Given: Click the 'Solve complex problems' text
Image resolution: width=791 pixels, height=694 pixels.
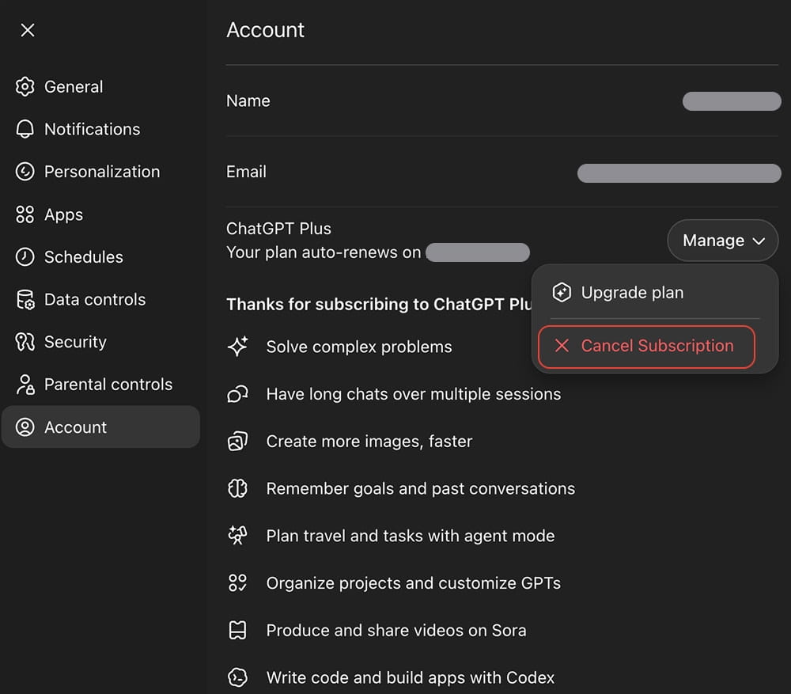Looking at the screenshot, I should click(358, 347).
